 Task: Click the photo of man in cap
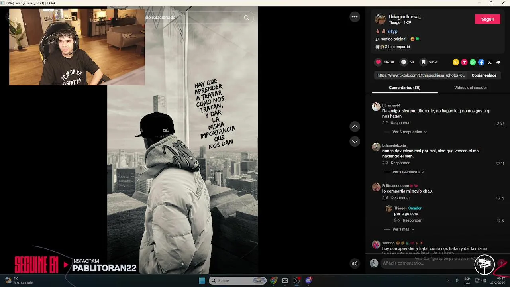tap(182, 140)
